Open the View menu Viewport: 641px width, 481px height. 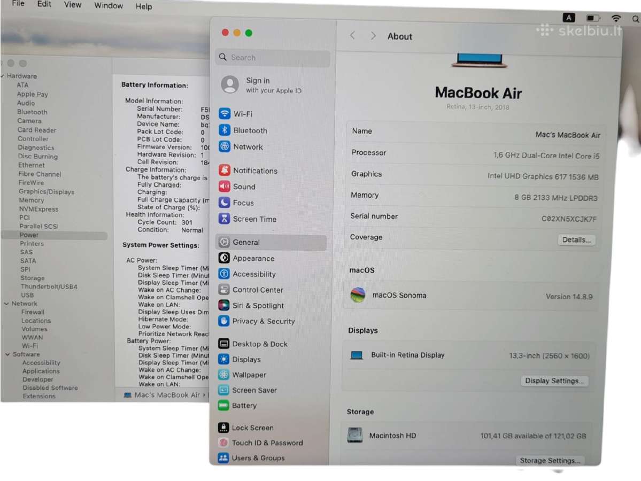point(73,5)
